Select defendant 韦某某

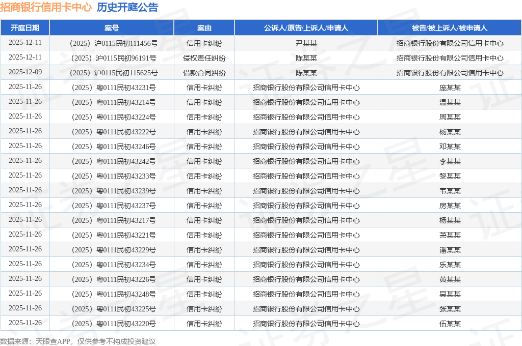pyautogui.click(x=450, y=191)
